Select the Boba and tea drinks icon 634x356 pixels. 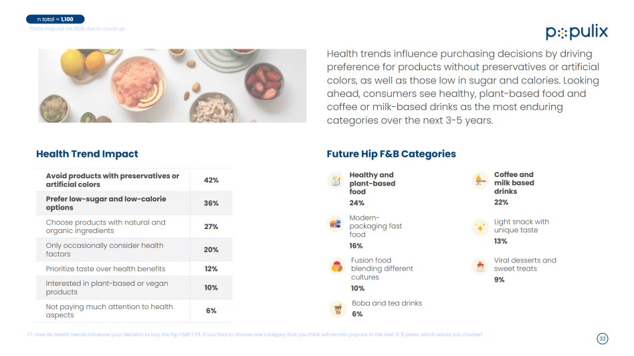[x=338, y=310]
